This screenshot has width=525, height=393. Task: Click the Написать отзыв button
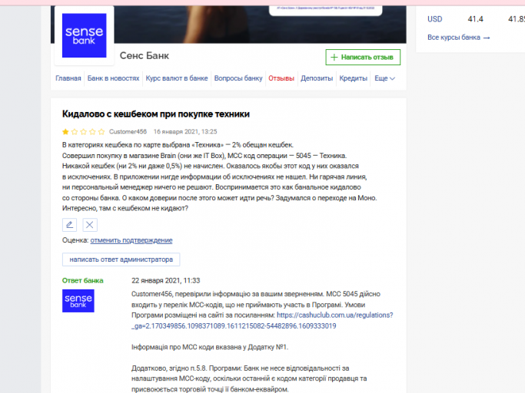click(x=363, y=58)
